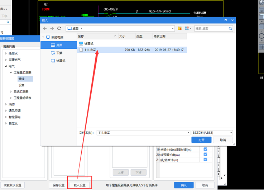
Task: Collapse the 电气 tree node
Action: [x=6, y=66]
